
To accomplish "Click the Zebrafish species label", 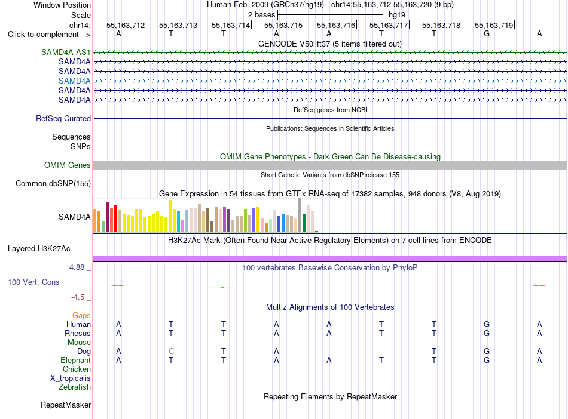I will pyautogui.click(x=75, y=387).
